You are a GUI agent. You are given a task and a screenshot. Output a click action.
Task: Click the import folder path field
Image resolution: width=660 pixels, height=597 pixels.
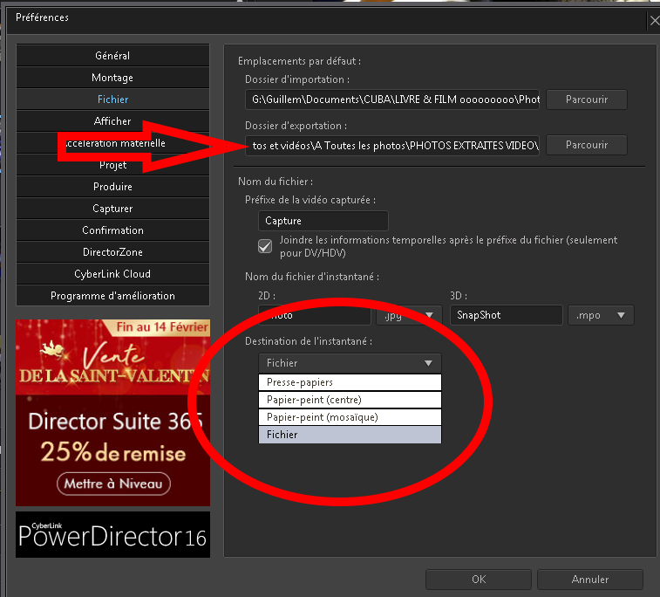point(392,99)
